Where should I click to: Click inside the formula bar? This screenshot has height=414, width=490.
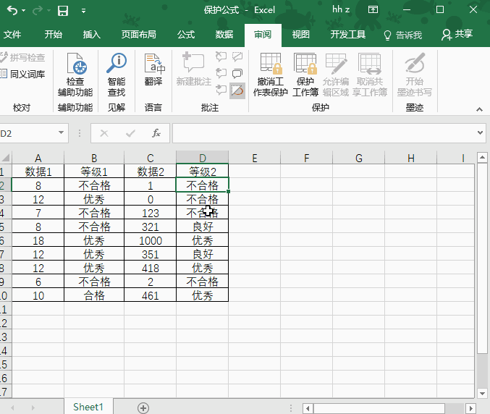[x=324, y=133]
